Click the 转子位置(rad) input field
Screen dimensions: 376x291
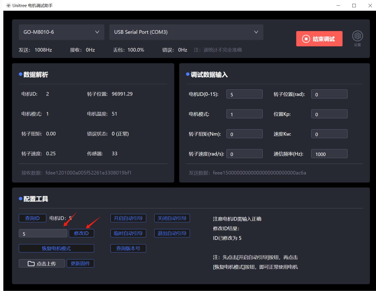click(329, 94)
